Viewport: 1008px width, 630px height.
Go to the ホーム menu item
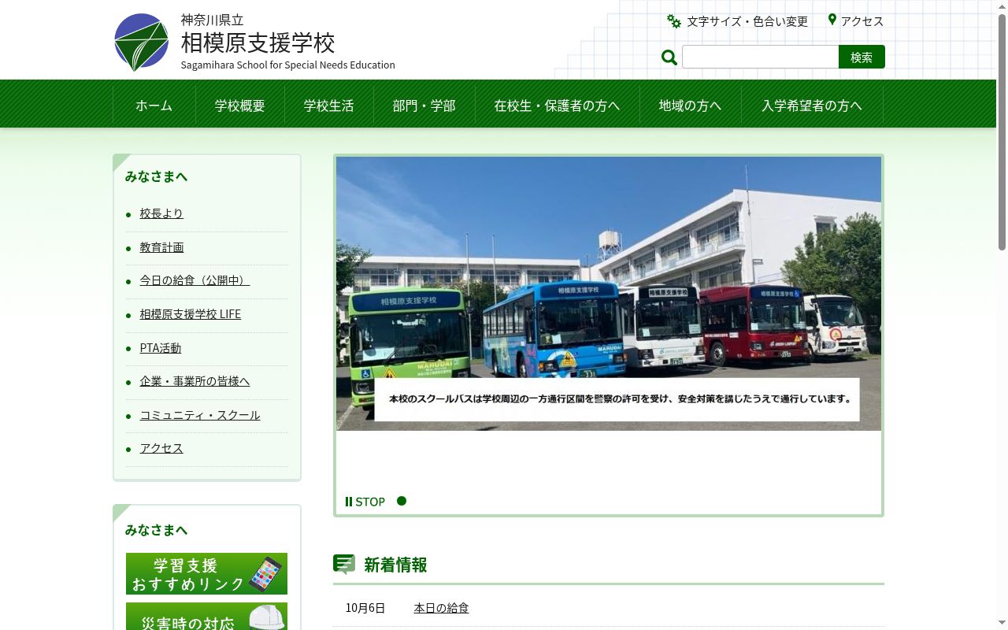coord(154,105)
